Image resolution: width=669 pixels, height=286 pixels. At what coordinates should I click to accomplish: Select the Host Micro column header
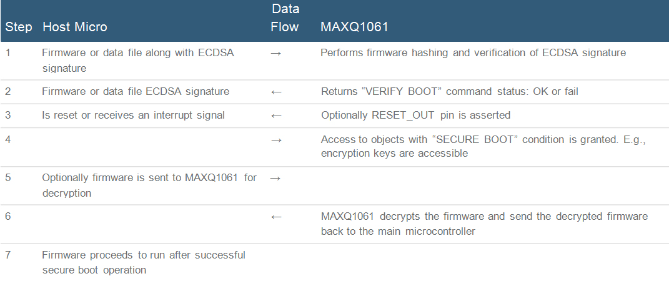click(74, 27)
